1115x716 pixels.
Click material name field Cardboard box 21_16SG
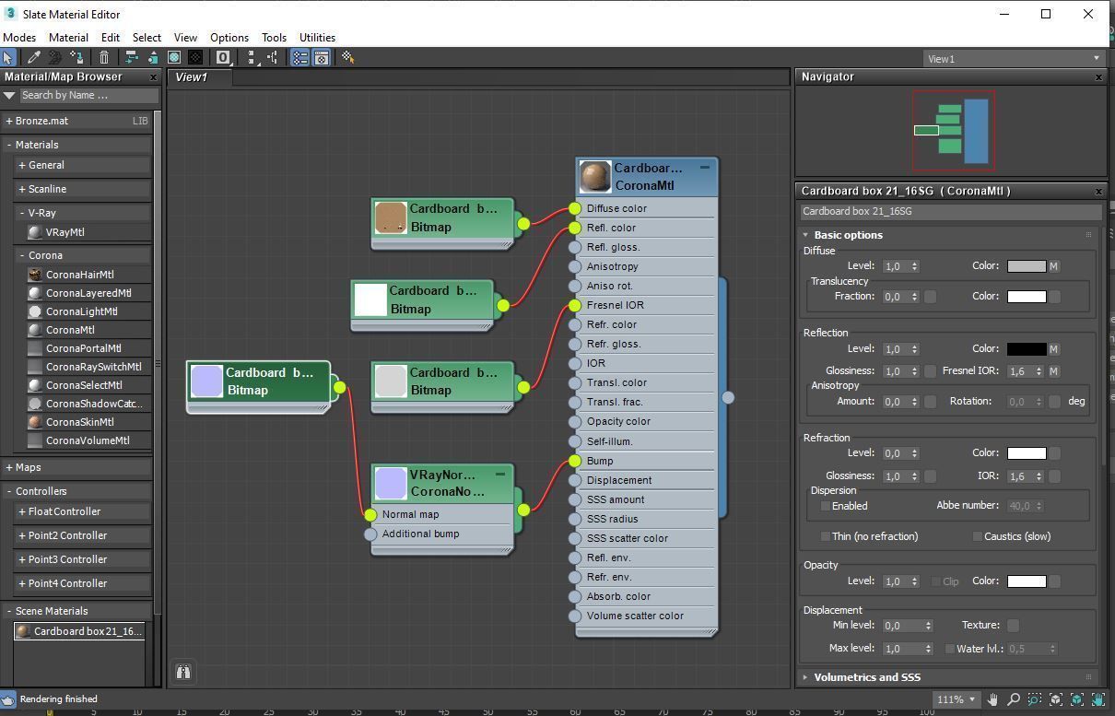click(x=949, y=211)
